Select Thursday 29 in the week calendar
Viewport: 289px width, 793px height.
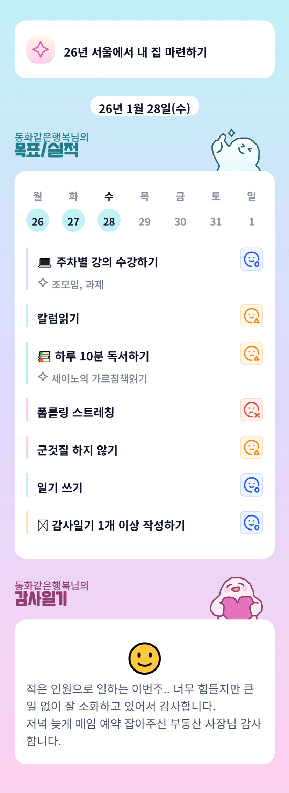(x=144, y=222)
